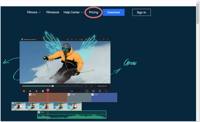Expand the chevron next to Filmora
The image size is (200, 122).
pyautogui.click(x=40, y=12)
